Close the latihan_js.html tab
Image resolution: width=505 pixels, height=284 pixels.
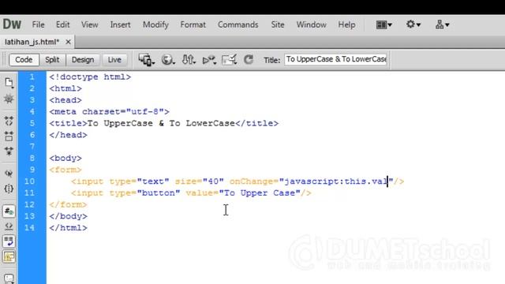68,42
